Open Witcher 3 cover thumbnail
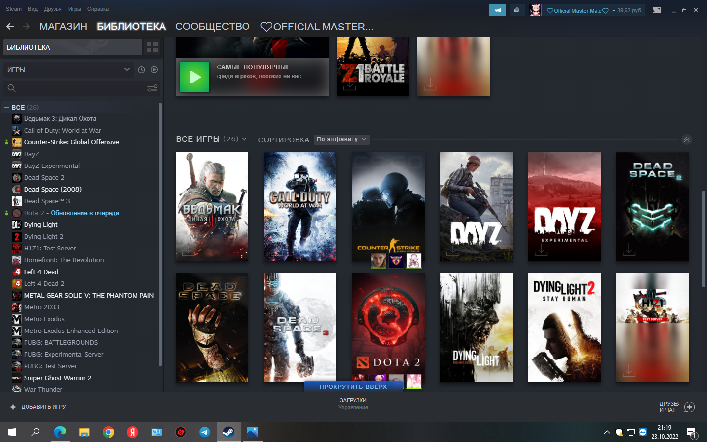Screen dimensions: 707x442 pyautogui.click(x=212, y=207)
